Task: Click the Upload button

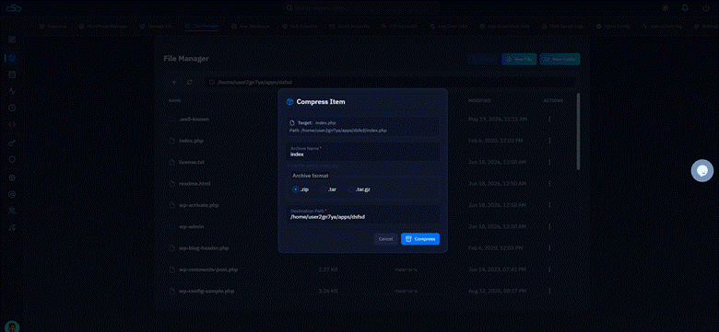Action: click(x=483, y=59)
